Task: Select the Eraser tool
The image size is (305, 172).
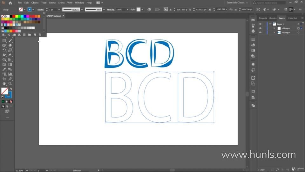Action: (10, 45)
